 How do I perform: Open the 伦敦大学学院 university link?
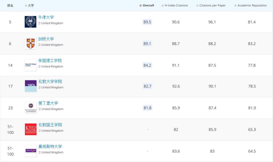point(50,82)
